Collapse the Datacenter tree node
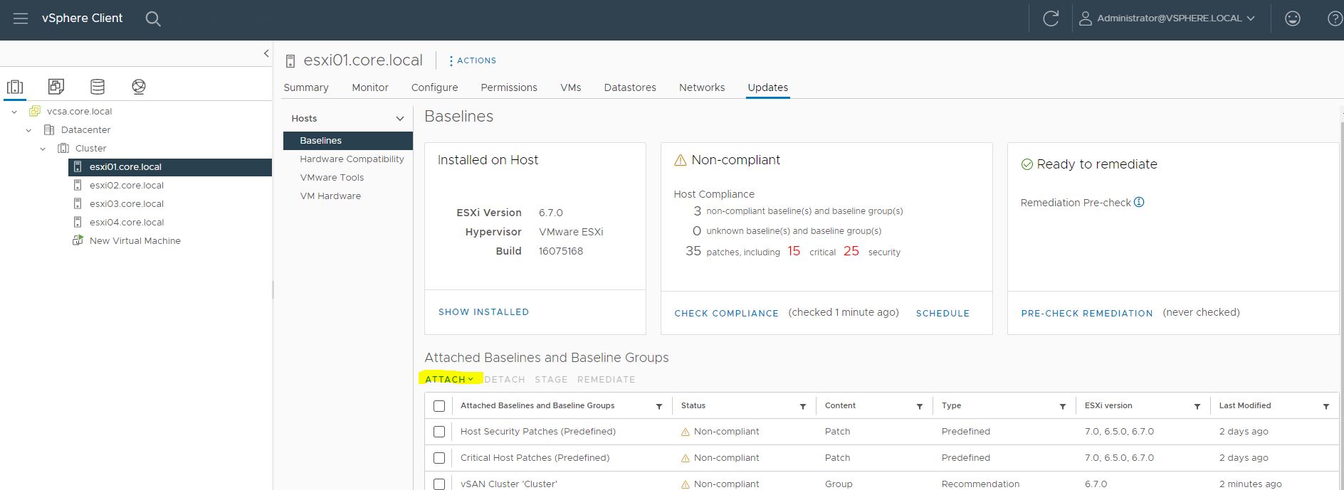 [x=28, y=130]
